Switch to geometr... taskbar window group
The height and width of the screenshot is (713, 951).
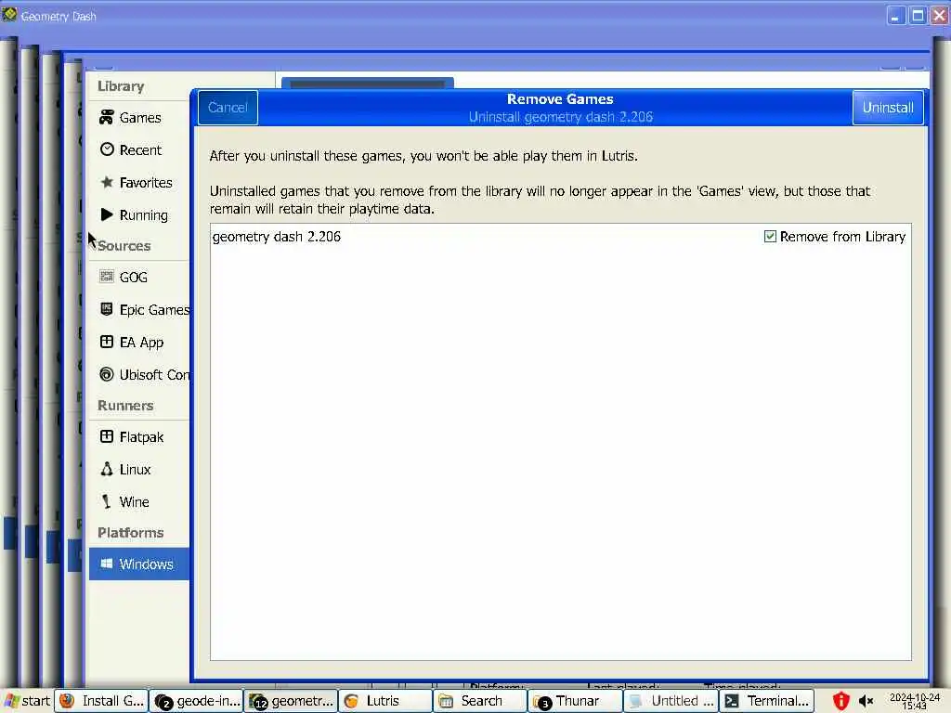[x=291, y=701]
